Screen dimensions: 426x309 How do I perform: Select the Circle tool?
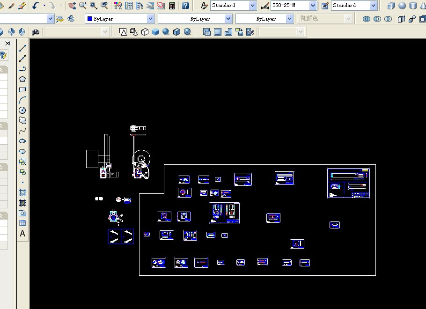pos(22,110)
